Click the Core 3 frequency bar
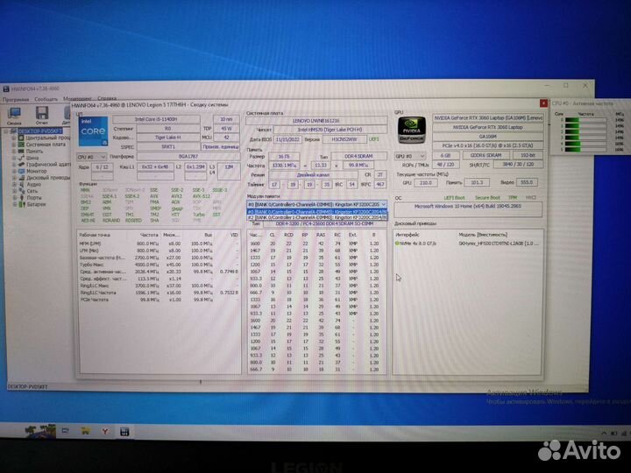The width and height of the screenshot is (631, 473). coord(585,138)
